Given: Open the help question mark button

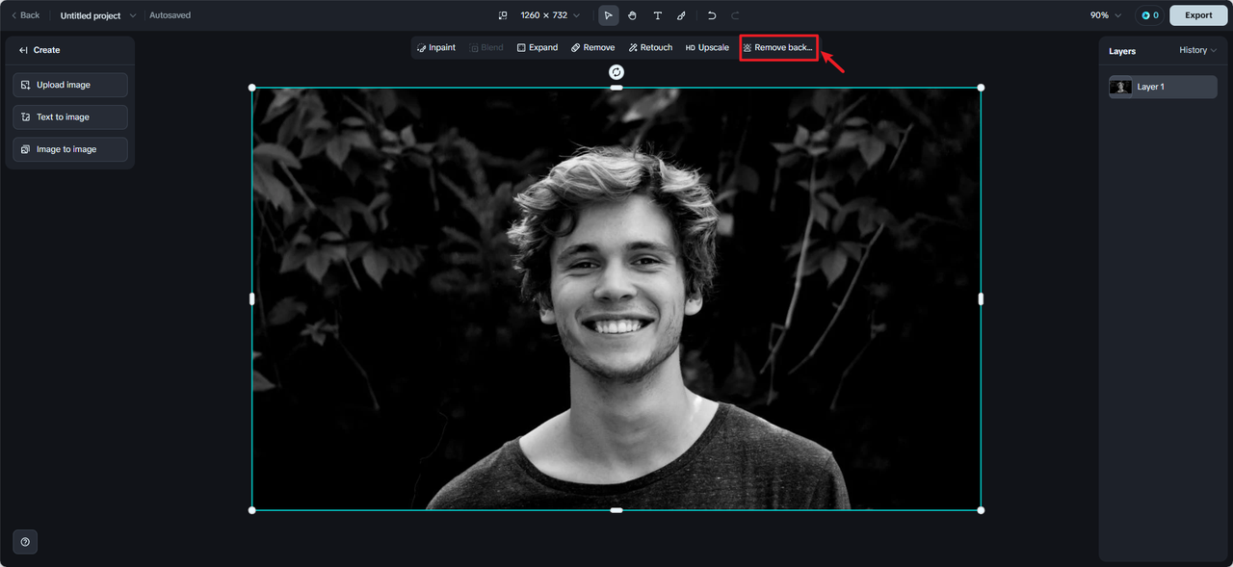Looking at the screenshot, I should (x=25, y=542).
